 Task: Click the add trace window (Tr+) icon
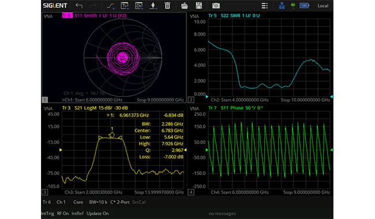coord(125,6)
